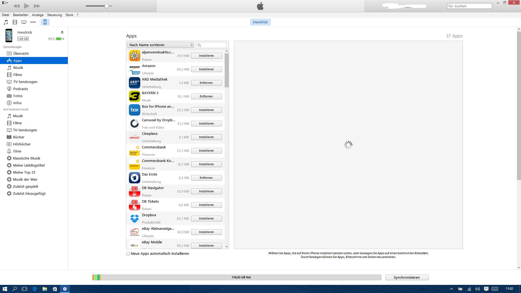Install the Dropbox app
This screenshot has height=293, width=521.
click(x=206, y=218)
